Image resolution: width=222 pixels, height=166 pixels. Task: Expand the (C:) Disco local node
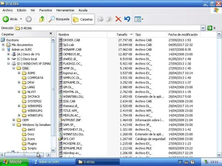coord(8,59)
